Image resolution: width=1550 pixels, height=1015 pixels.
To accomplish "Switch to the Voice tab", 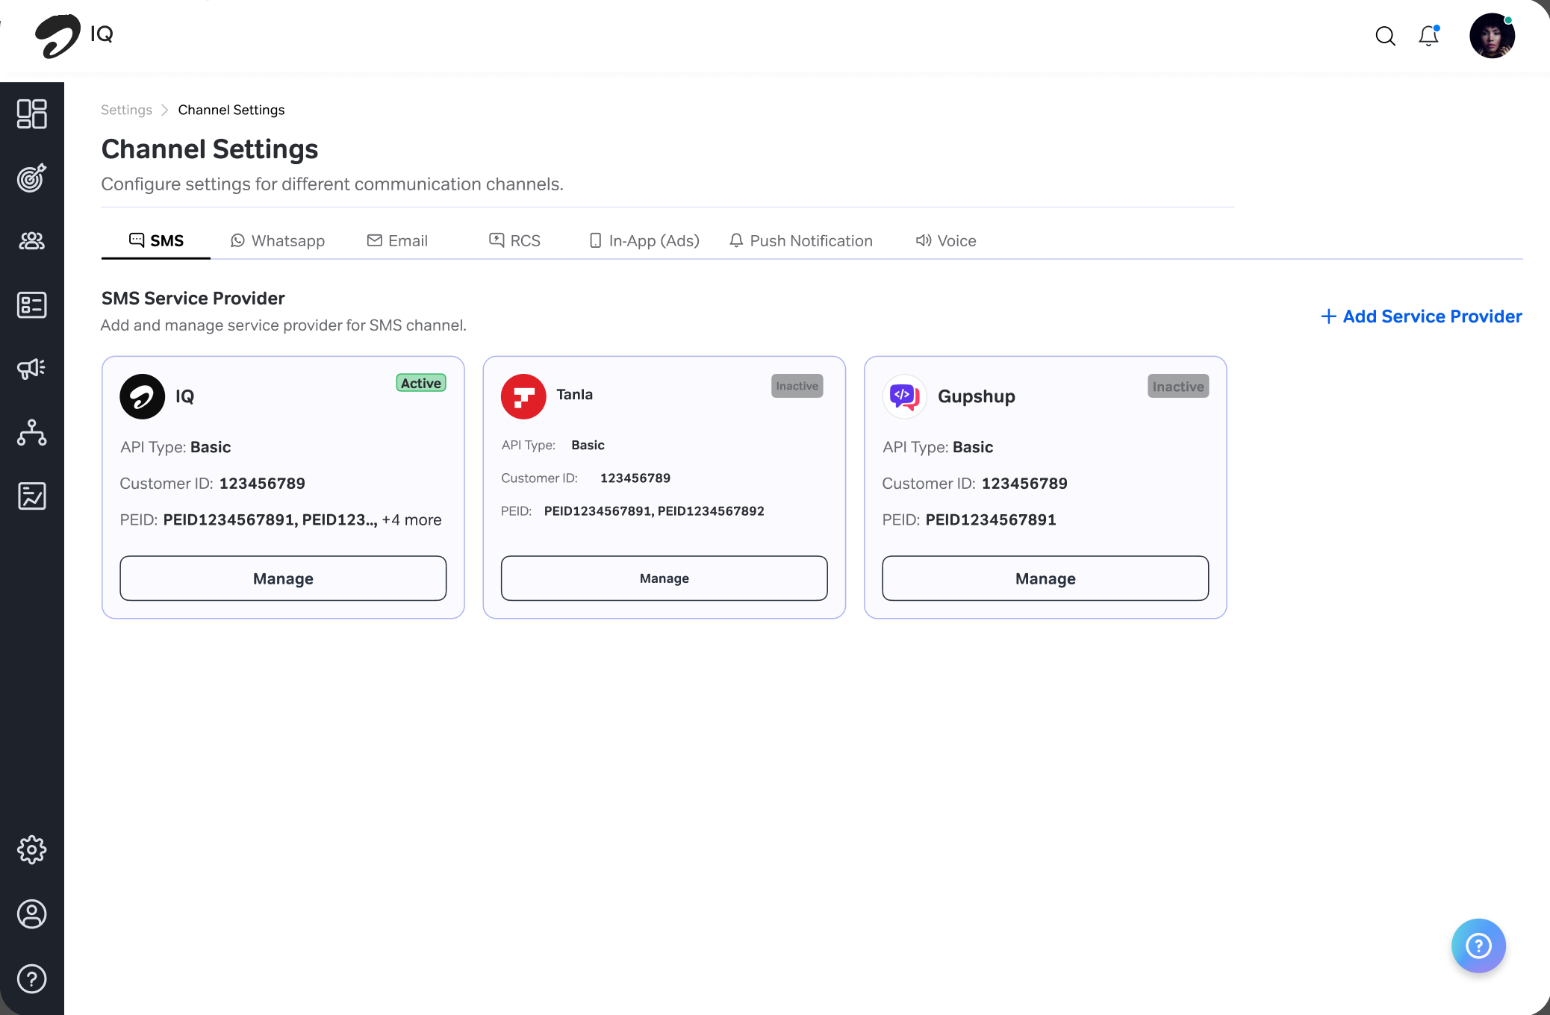I will pos(946,240).
